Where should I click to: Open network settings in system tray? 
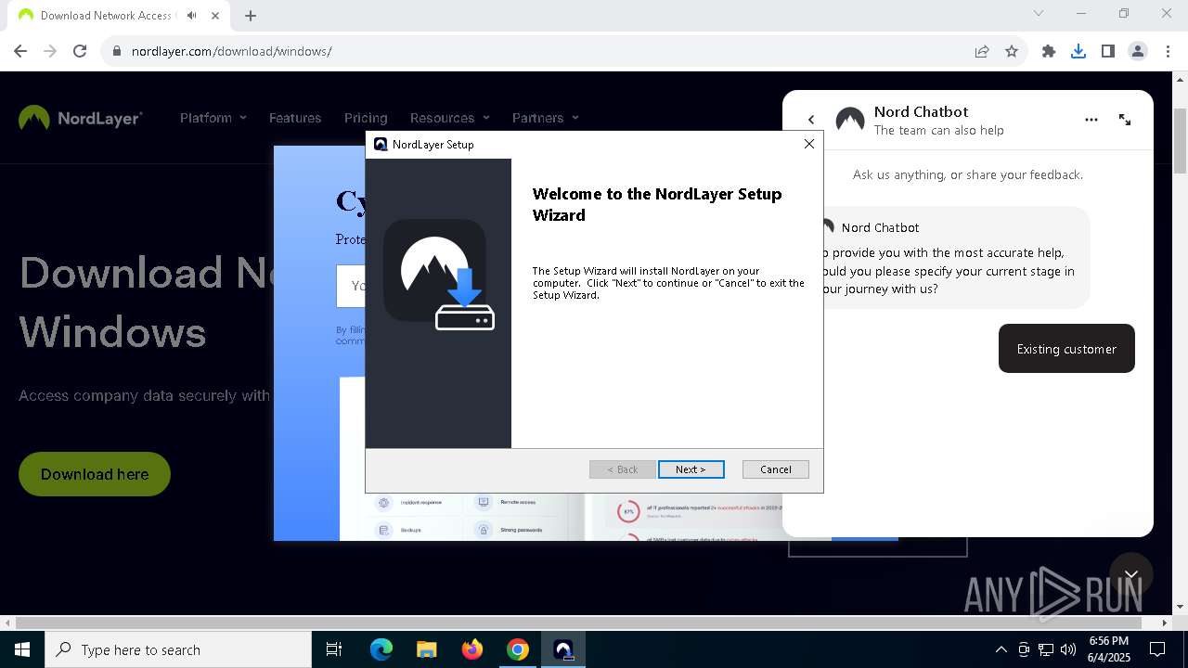click(x=1046, y=649)
